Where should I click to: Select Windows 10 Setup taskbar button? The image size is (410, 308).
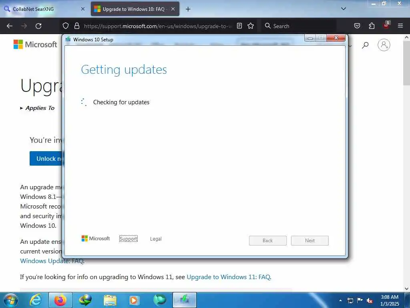[x=184, y=300]
